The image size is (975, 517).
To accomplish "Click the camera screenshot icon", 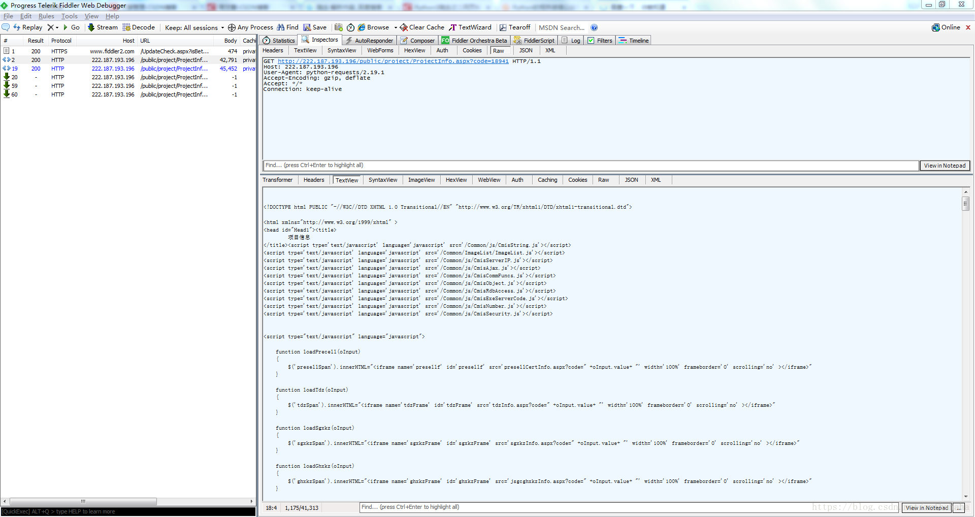I will coord(339,27).
